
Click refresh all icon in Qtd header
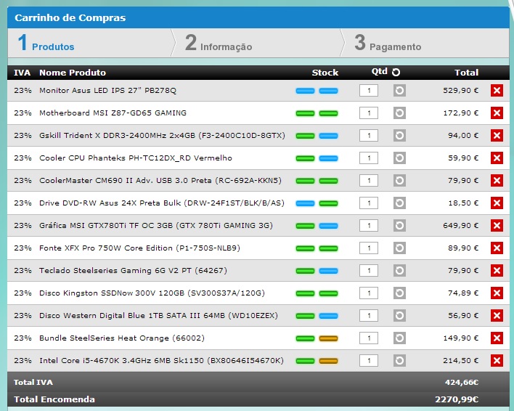pyautogui.click(x=396, y=73)
